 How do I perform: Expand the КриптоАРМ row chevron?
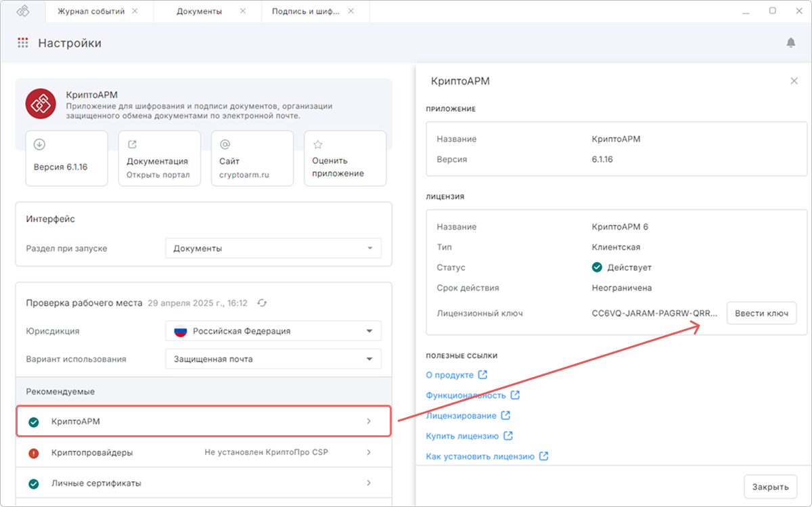coord(369,421)
